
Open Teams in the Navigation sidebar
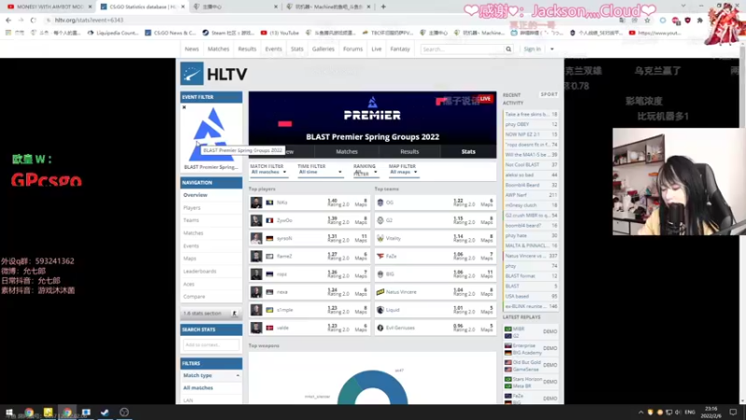tap(191, 220)
